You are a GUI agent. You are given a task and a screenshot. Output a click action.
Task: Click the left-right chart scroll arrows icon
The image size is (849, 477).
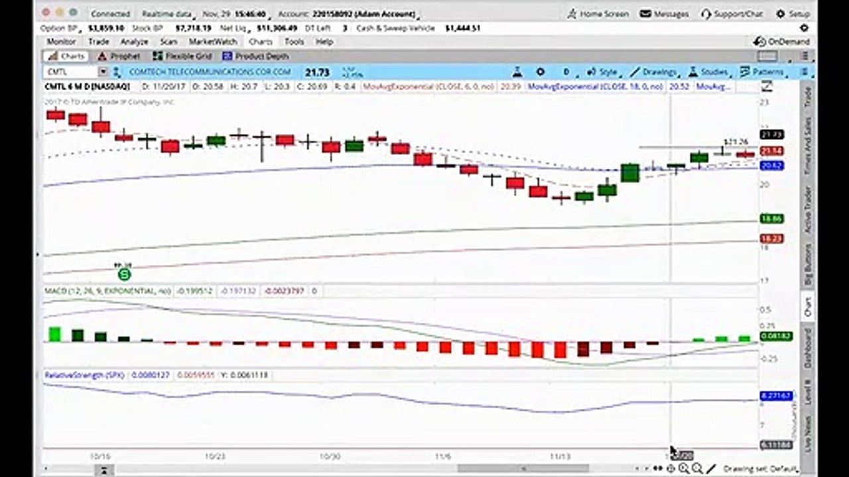[658, 469]
